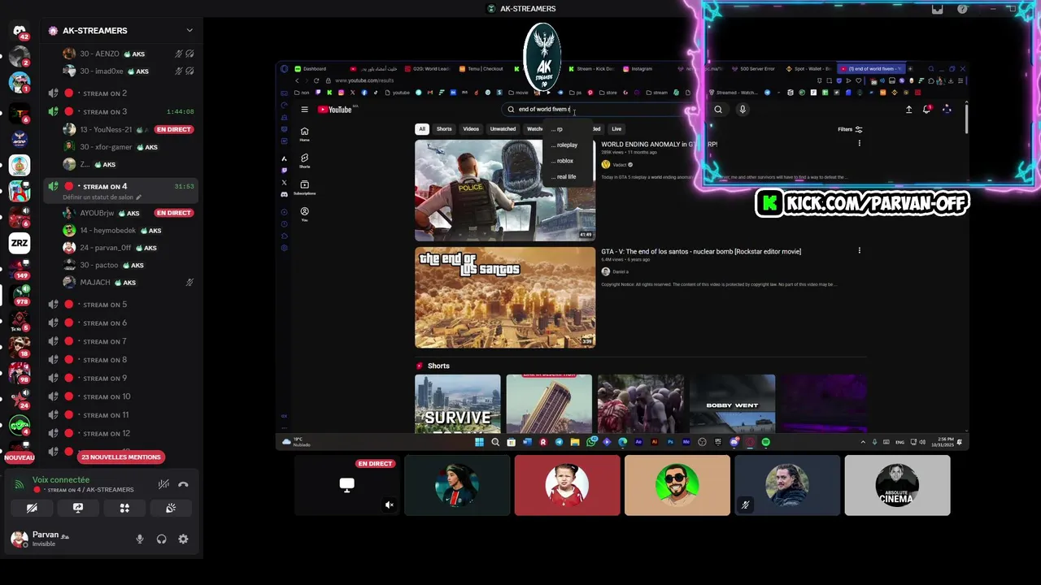Open The end of los santos thumbnail
This screenshot has height=585, width=1041.
tap(505, 297)
